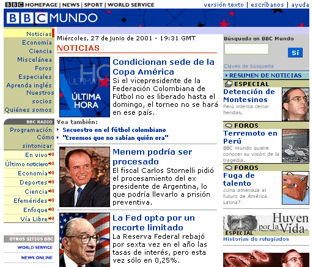Open Detención de Montesinos special

249,95
